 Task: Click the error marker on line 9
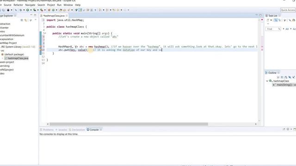(x=41, y=47)
